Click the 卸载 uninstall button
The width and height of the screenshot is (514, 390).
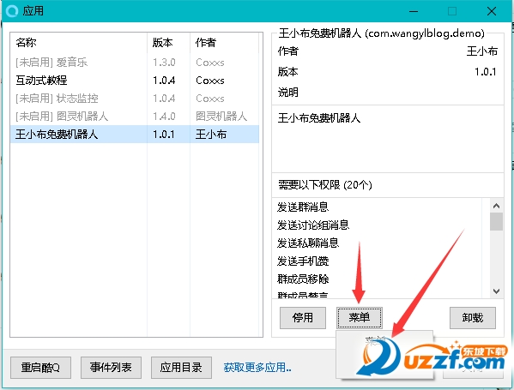point(472,318)
